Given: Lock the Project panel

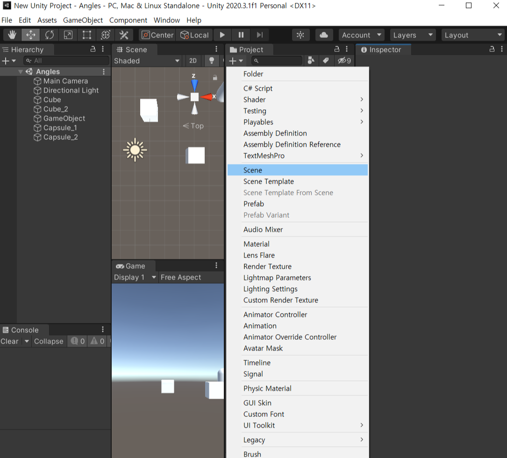Looking at the screenshot, I should click(336, 49).
